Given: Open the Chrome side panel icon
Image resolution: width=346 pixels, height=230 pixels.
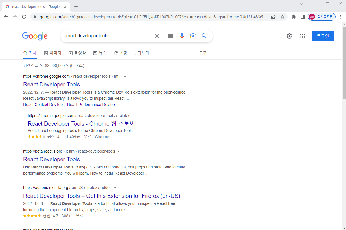Looking at the screenshot, I should (303, 17).
